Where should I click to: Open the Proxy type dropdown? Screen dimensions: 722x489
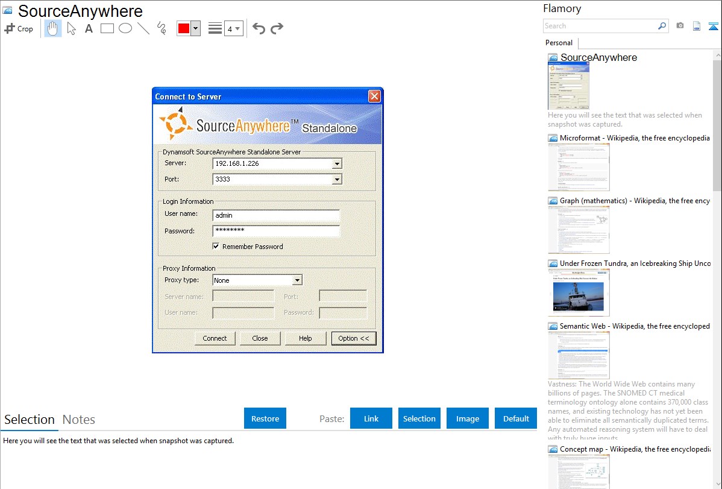(x=297, y=280)
